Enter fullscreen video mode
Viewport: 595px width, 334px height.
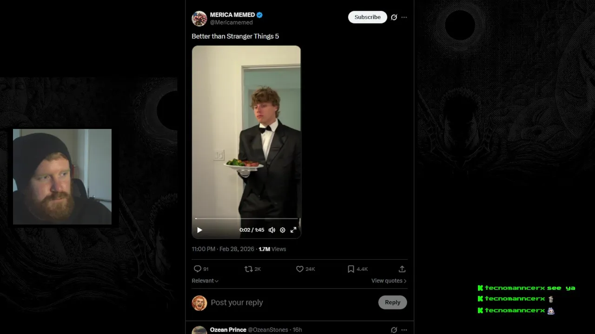click(x=293, y=230)
